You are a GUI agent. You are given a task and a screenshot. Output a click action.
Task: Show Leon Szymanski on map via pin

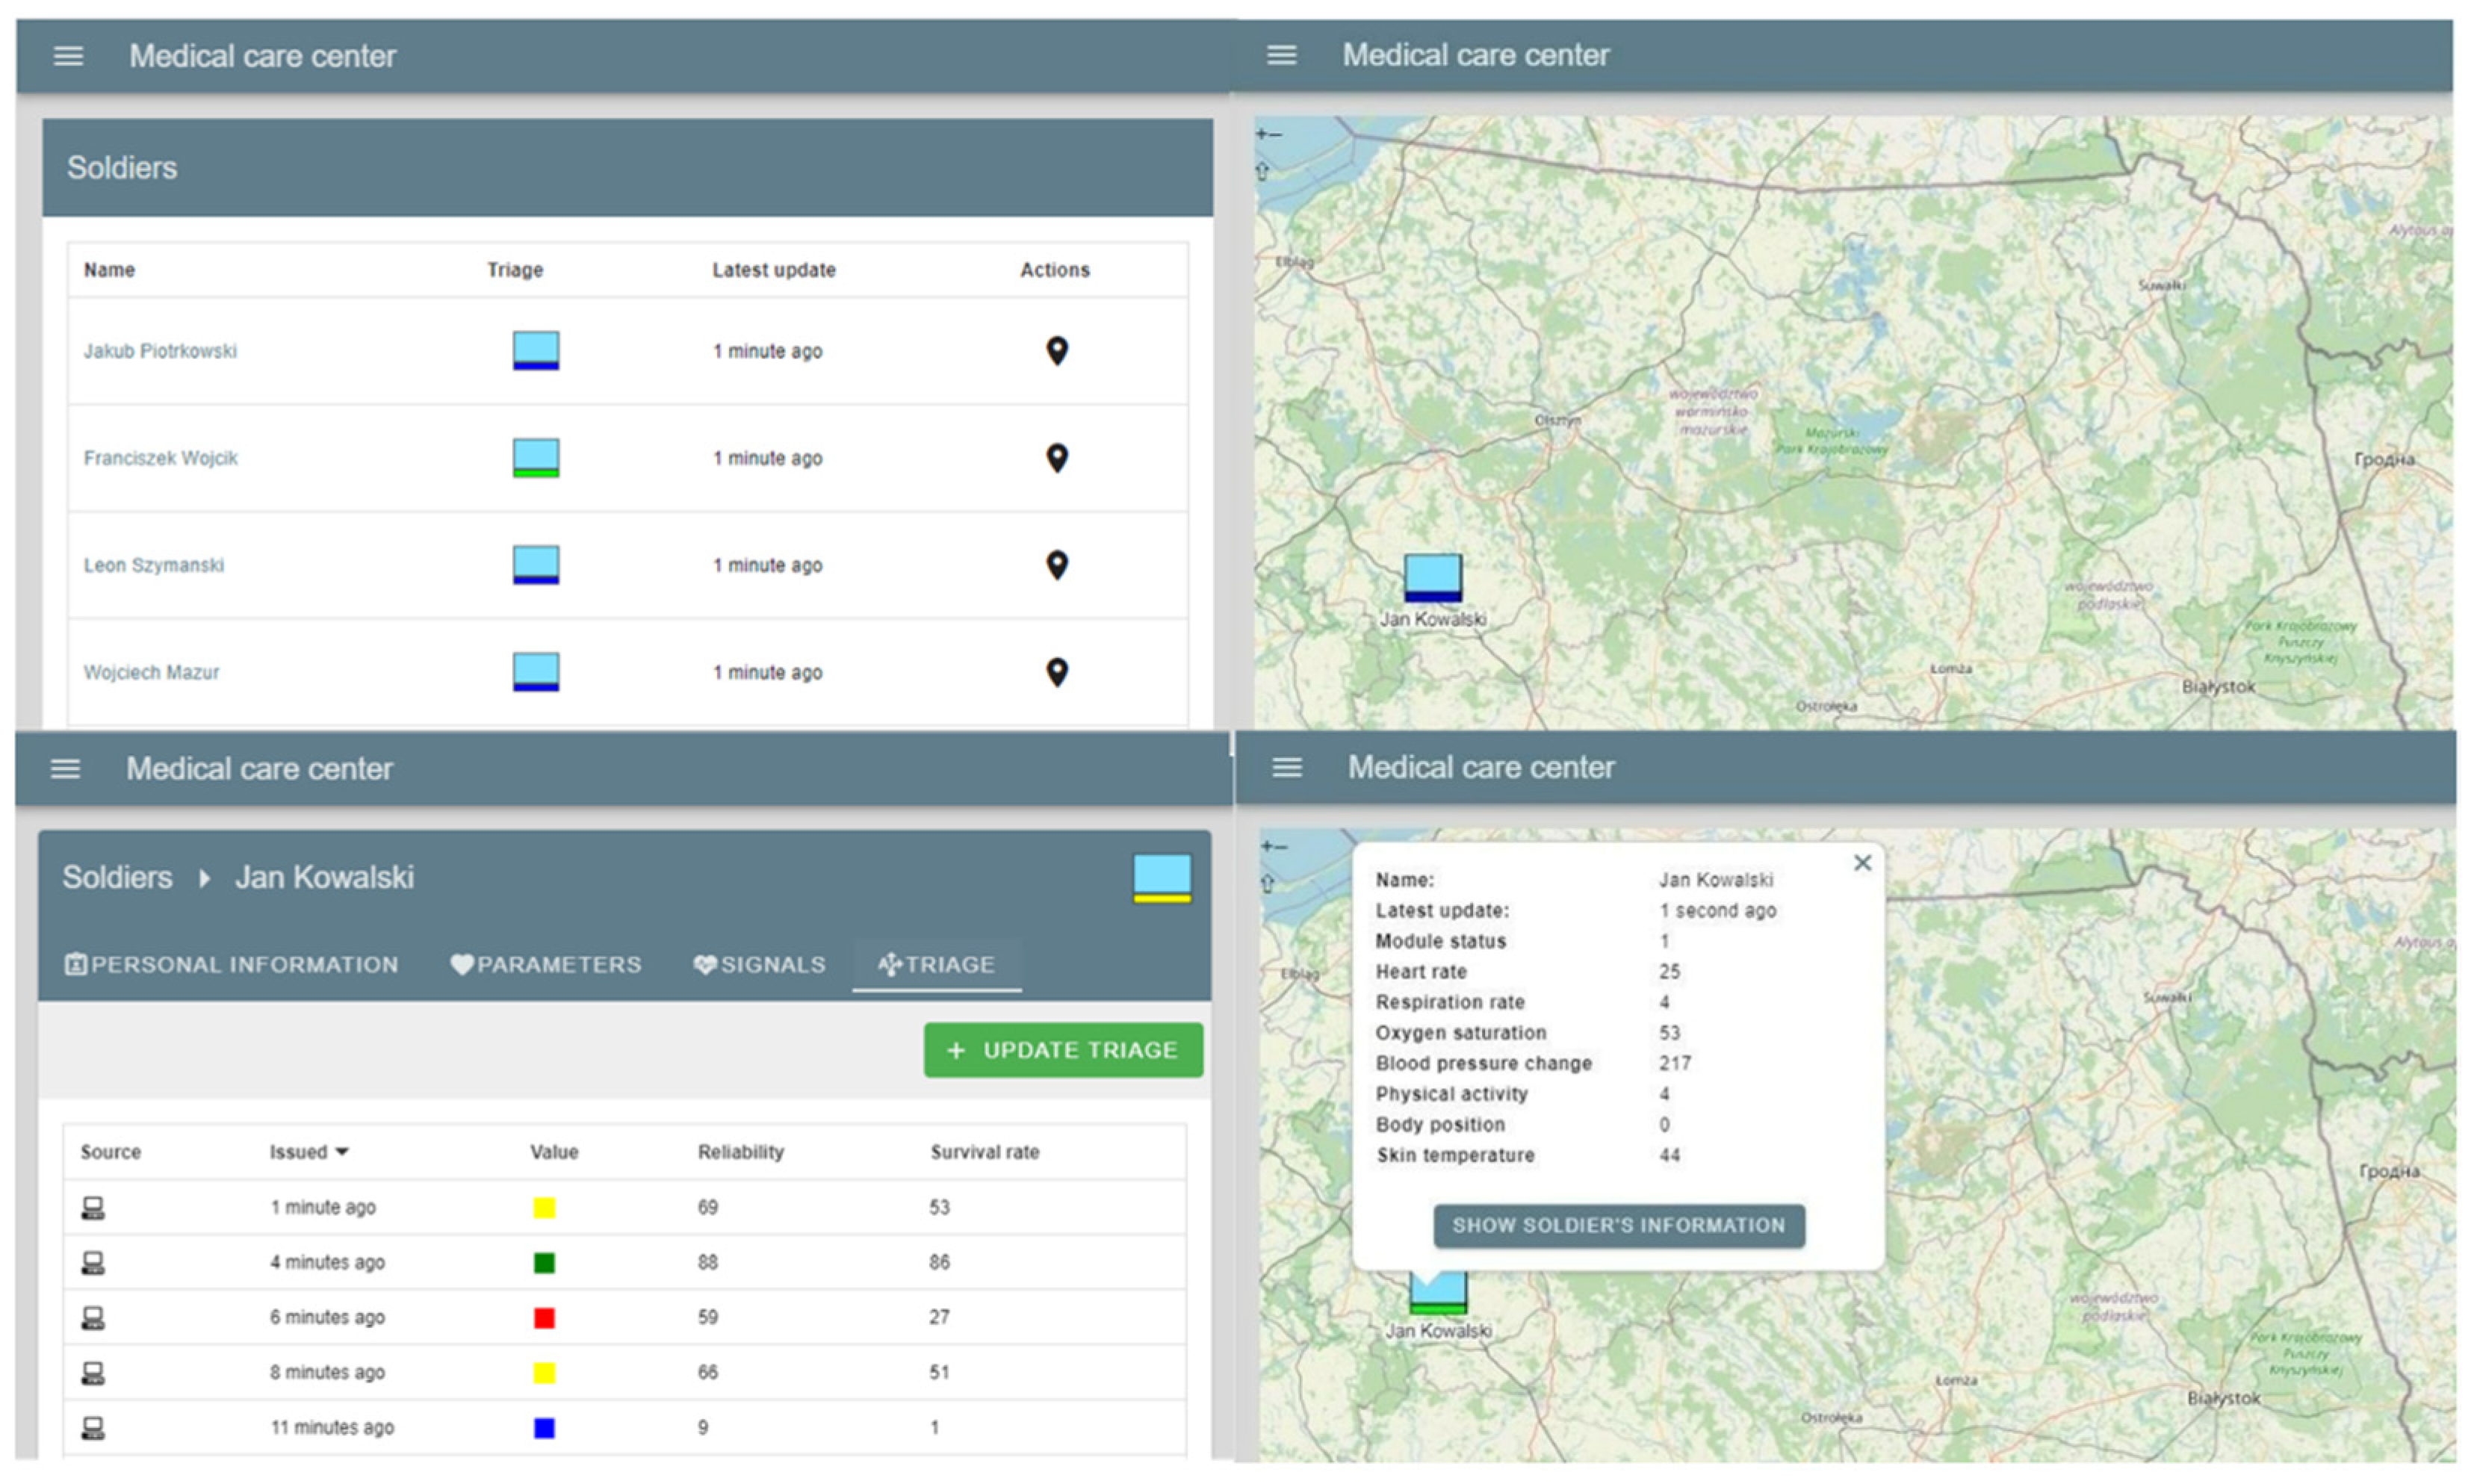pyautogui.click(x=1056, y=565)
